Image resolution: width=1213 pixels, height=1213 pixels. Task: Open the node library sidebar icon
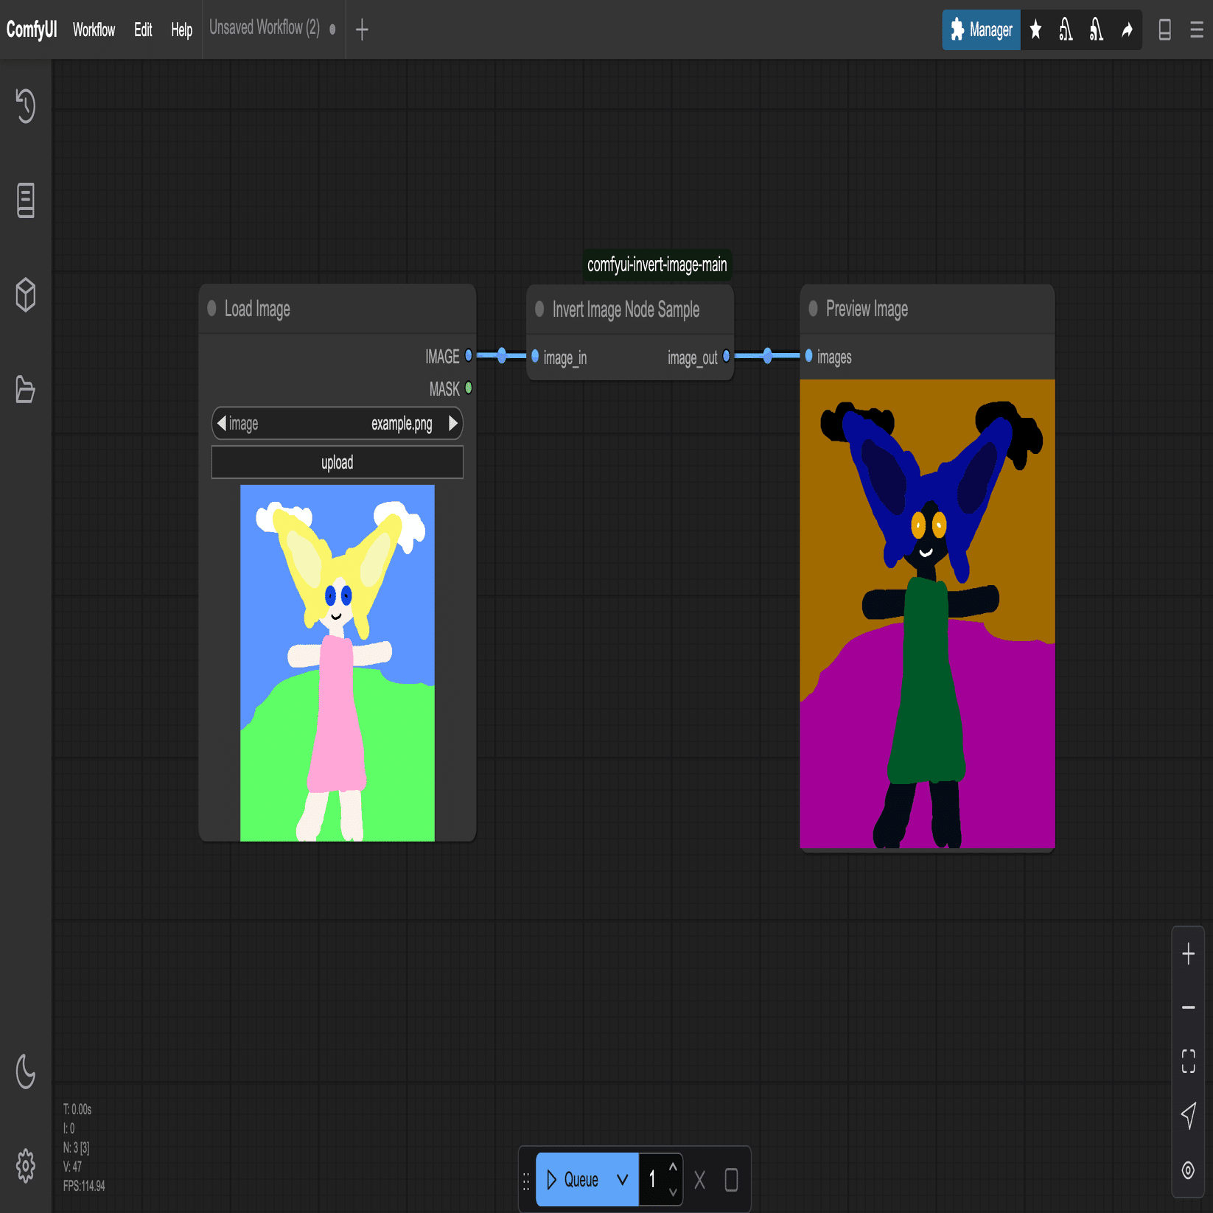click(x=26, y=200)
